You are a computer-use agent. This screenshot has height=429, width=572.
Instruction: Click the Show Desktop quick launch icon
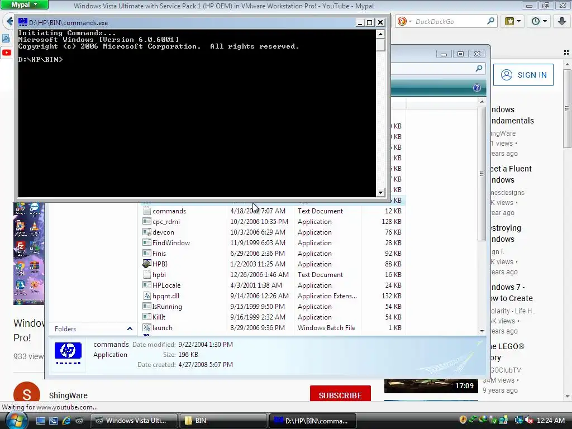pyautogui.click(x=40, y=421)
